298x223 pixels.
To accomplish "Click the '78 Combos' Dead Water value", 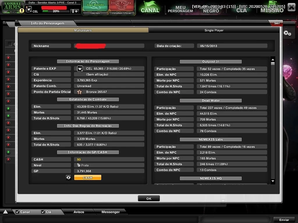I will coord(208,131).
